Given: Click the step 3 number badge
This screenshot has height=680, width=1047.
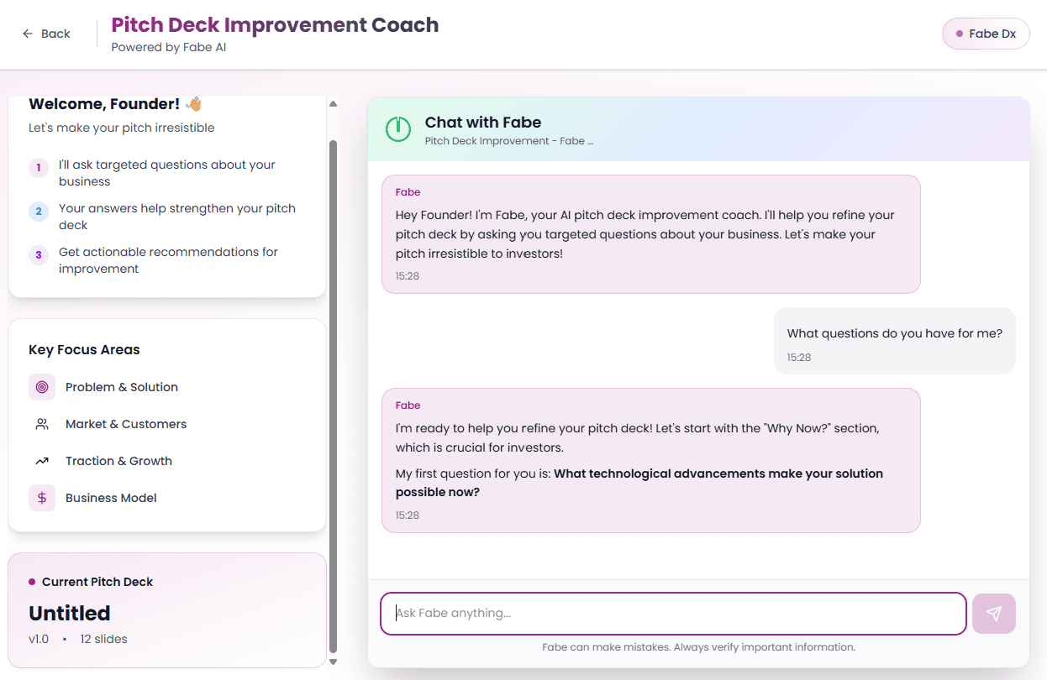Looking at the screenshot, I should (x=39, y=255).
